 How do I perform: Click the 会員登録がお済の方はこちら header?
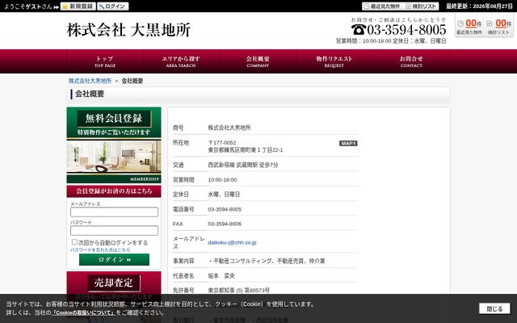(114, 191)
